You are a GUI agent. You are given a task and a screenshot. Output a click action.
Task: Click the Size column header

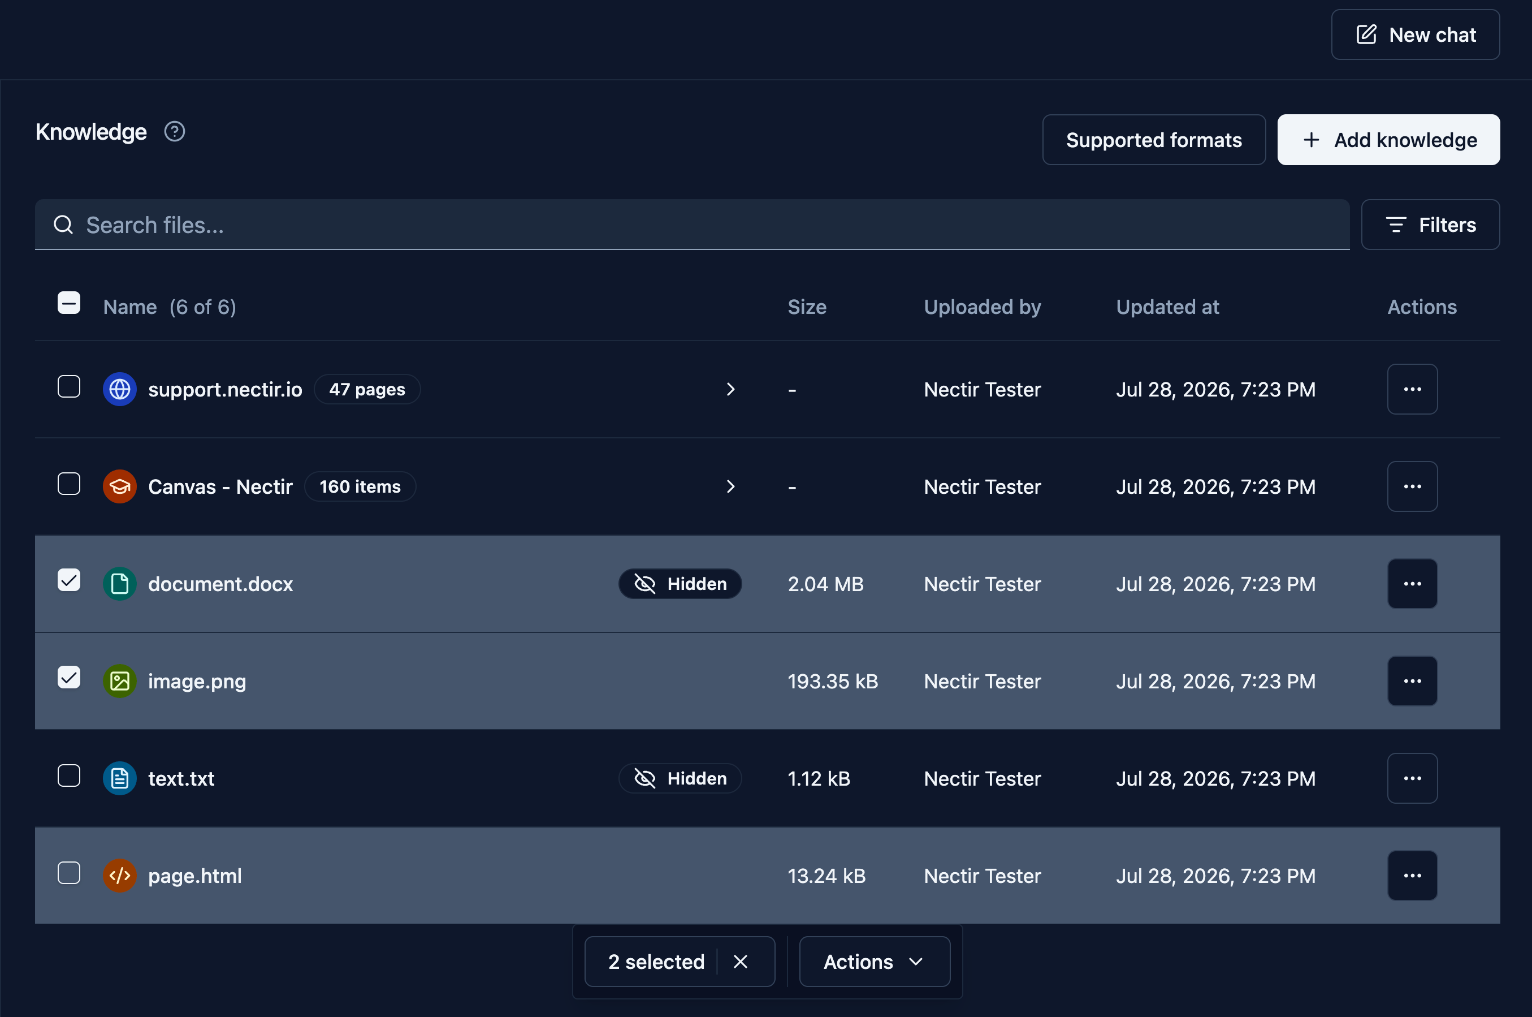pyautogui.click(x=807, y=307)
